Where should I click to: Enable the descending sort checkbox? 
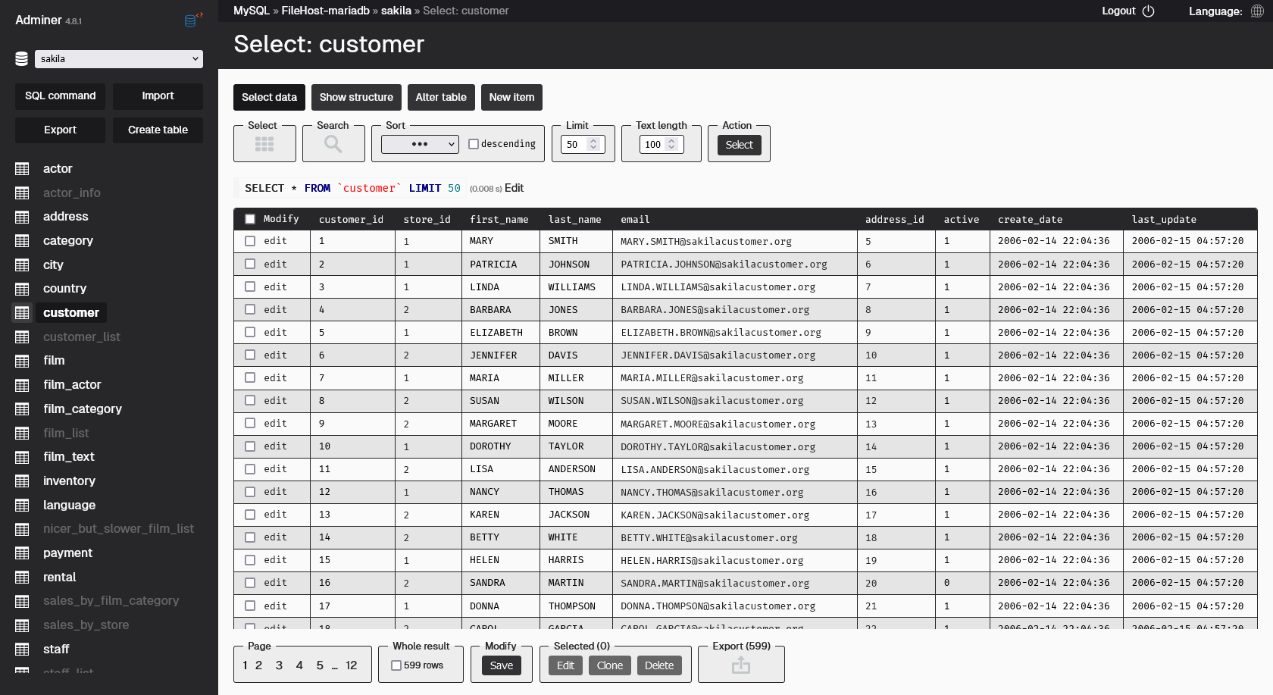474,144
